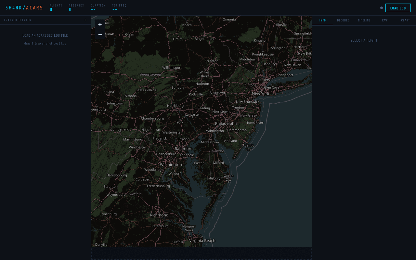Viewport: 416px width, 260px height.
Task: Open the Decoded tab
Action: (x=343, y=20)
